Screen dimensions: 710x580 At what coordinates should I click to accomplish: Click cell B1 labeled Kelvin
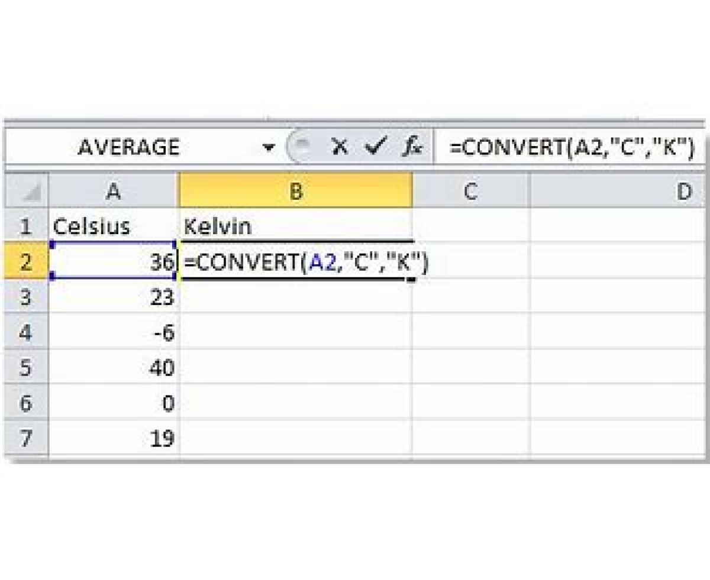[x=296, y=226]
